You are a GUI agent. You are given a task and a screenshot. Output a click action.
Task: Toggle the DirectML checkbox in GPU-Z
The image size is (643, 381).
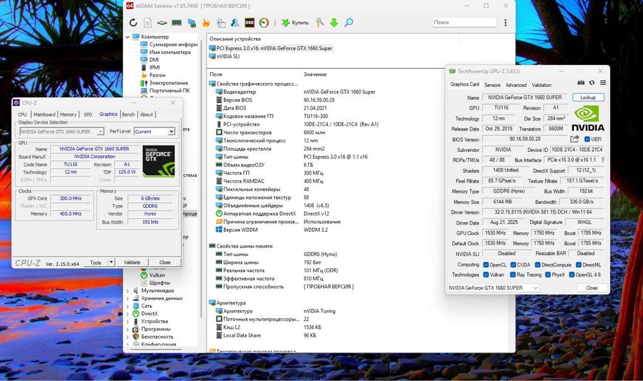(x=579, y=265)
